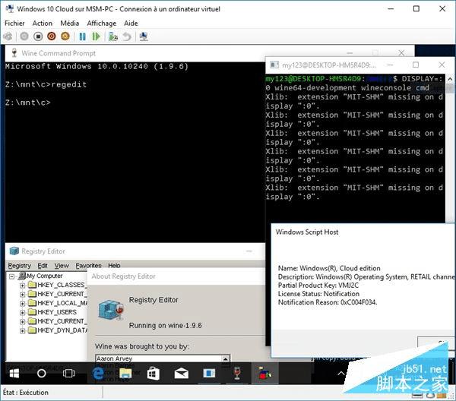Open Edge browser from the taskbar
456x401 pixels.
98,373
